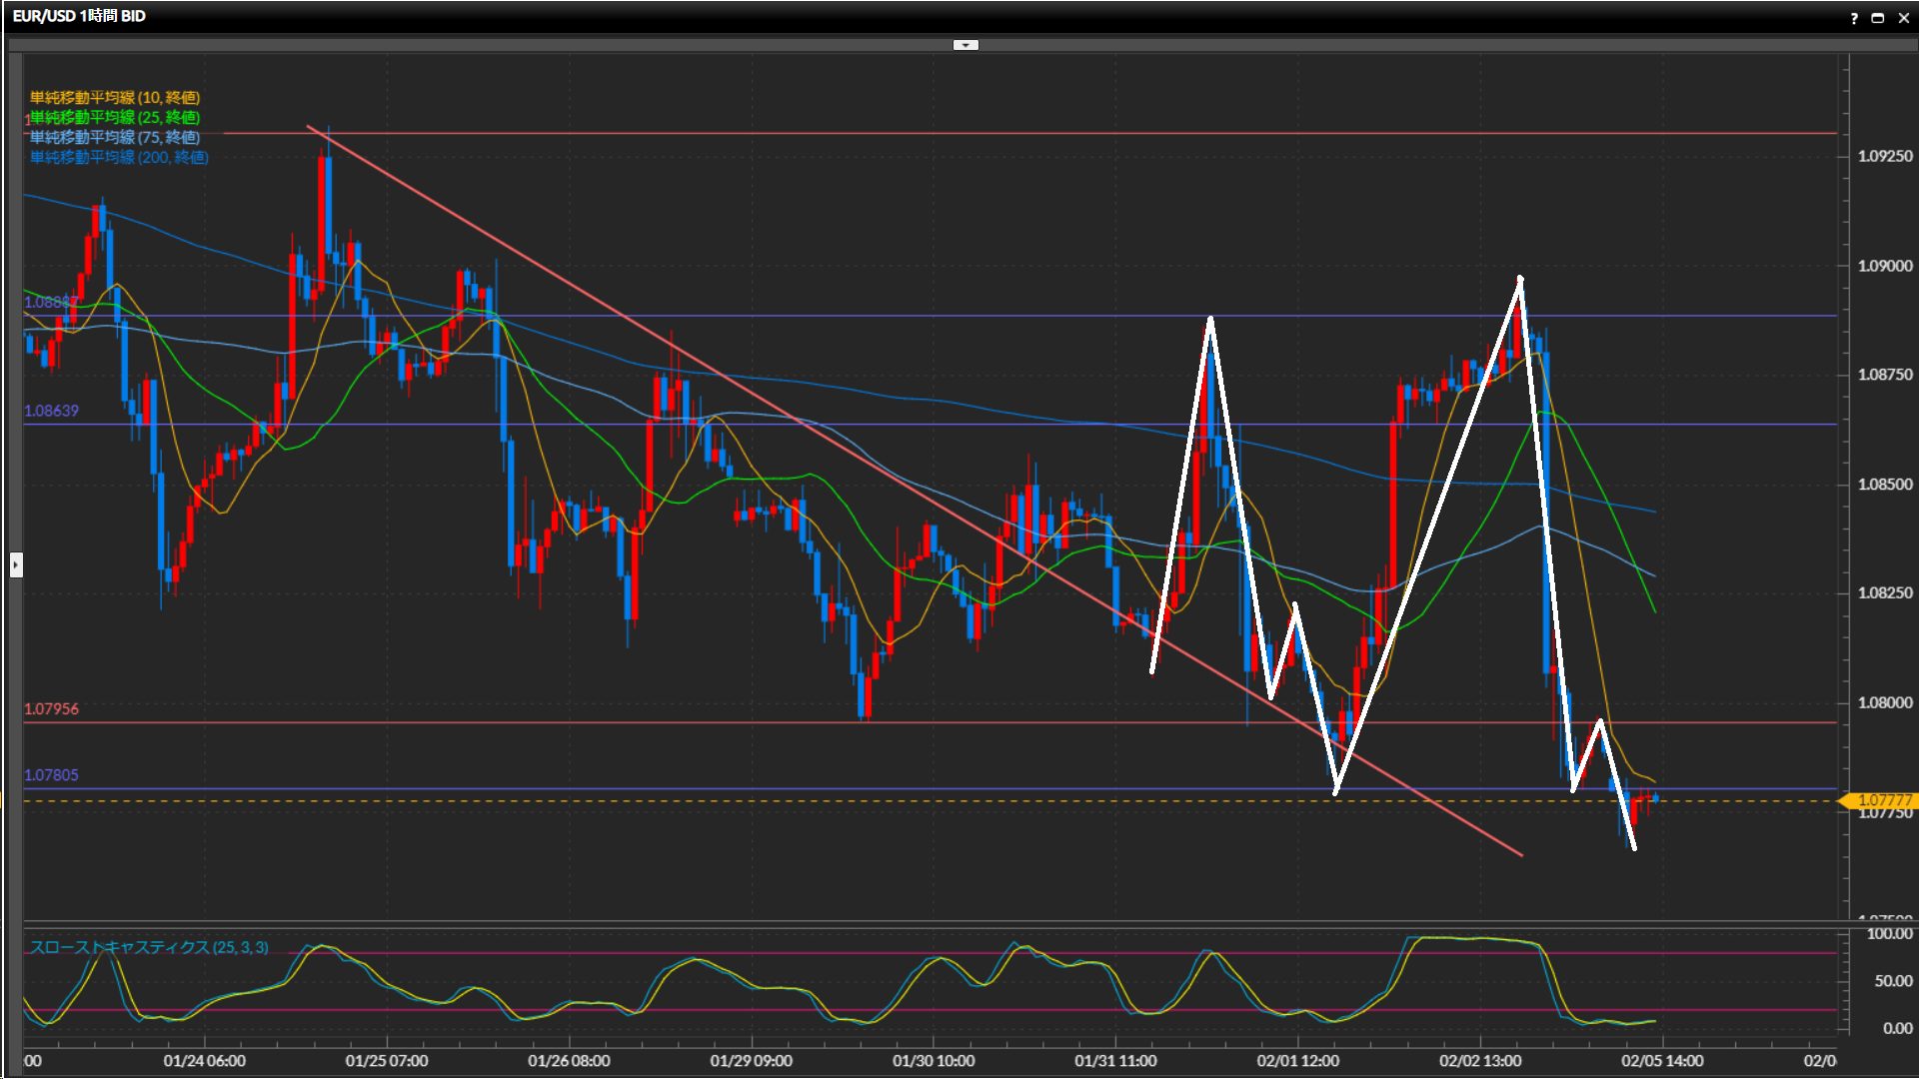Click the スローストキャスティクス (25, 3, 3) label
The image size is (1919, 1079).
(x=149, y=947)
